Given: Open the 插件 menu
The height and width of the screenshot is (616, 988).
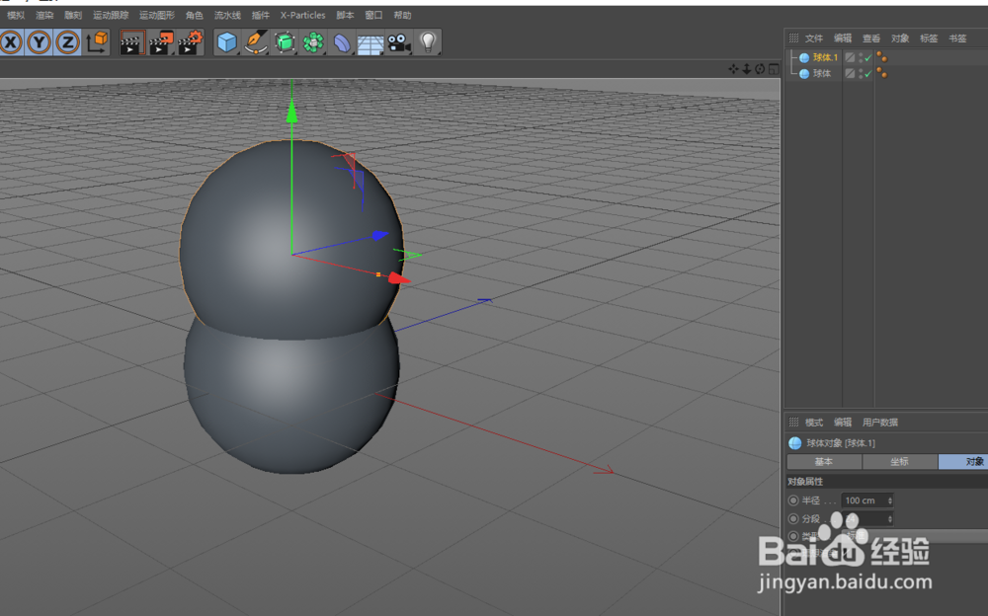Looking at the screenshot, I should pos(260,15).
